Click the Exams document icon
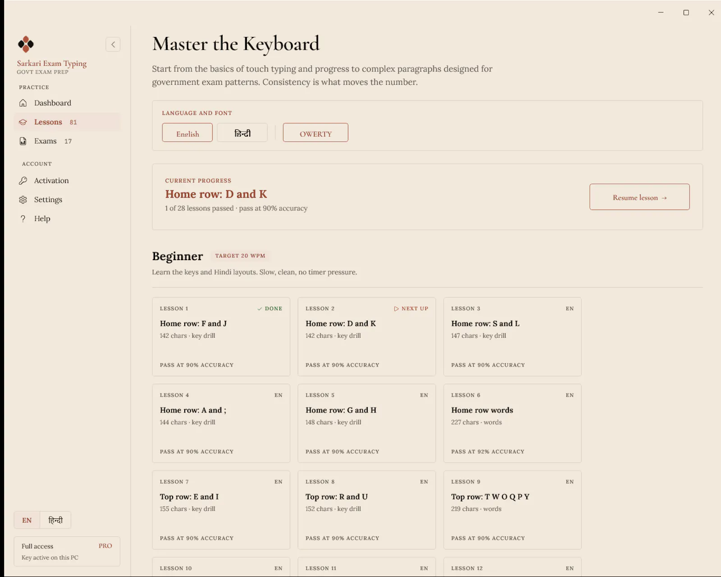 pos(23,141)
